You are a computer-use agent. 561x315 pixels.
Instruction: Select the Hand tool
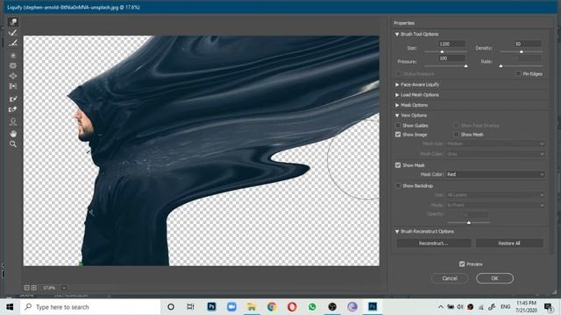(x=13, y=134)
